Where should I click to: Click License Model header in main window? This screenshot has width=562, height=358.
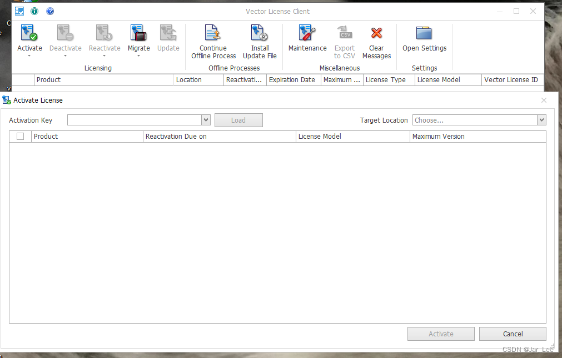(448, 80)
